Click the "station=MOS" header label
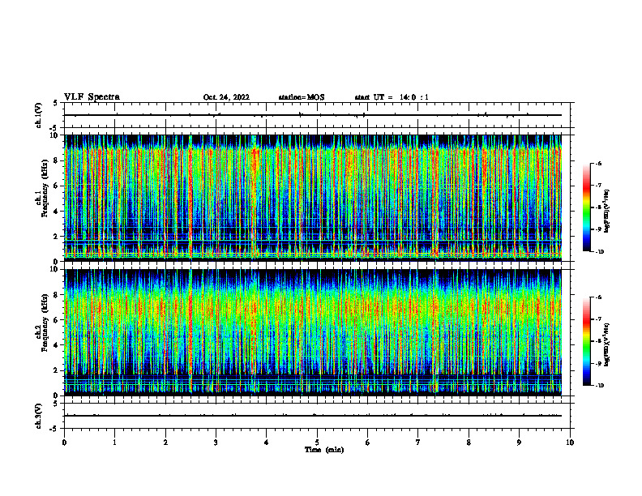The width and height of the screenshot is (642, 496). click(302, 97)
